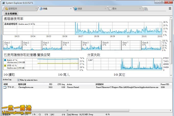174x116 pixels.
Task: Click the blue RAM legend color square
Action: (x=5, y=60)
